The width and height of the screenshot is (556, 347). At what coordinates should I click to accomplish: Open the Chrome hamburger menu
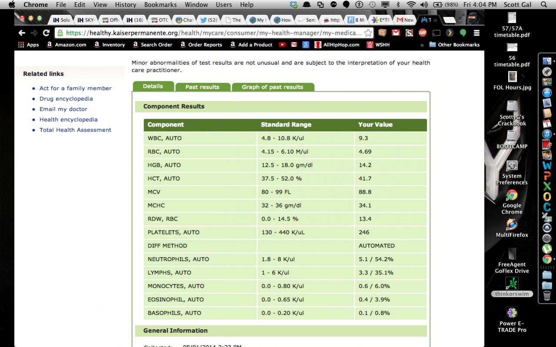point(476,33)
